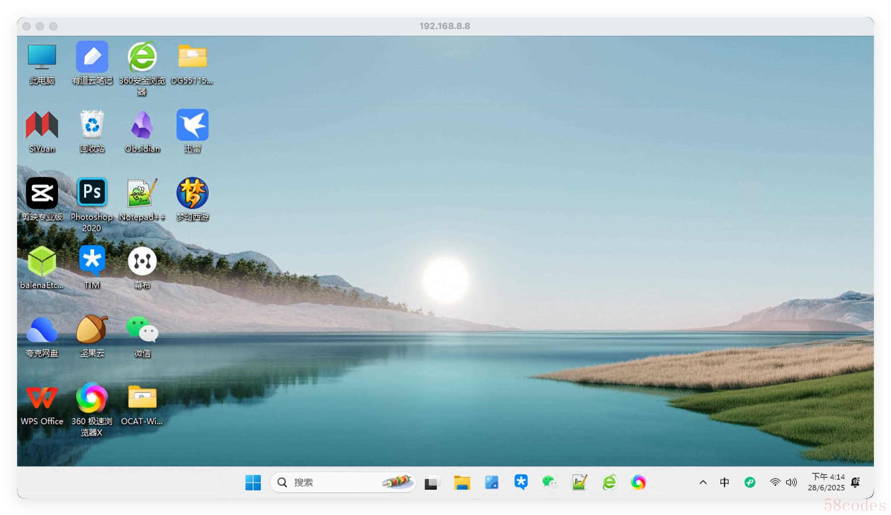
Task: Select the 迅雷 desktop icon
Action: (192, 132)
